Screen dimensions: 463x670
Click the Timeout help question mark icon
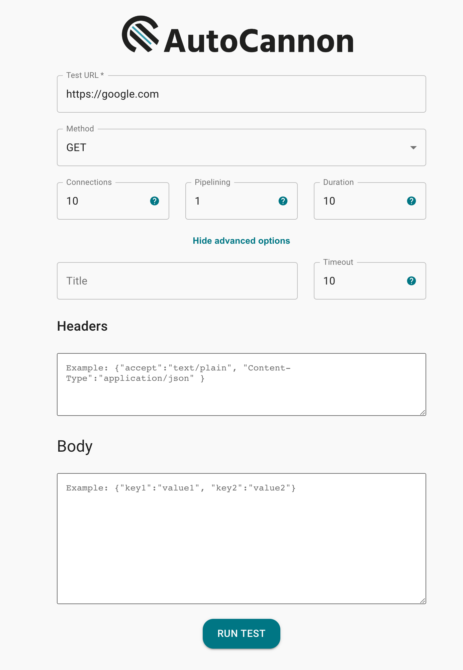point(411,281)
